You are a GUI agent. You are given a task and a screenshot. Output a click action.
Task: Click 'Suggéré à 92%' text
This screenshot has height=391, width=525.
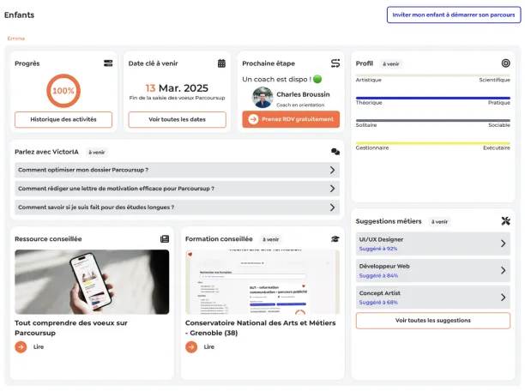[378, 249]
